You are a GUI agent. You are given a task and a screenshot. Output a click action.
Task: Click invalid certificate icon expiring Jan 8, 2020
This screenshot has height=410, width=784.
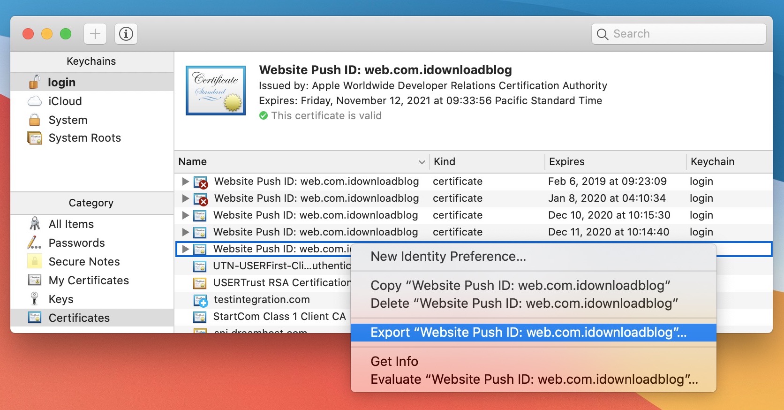tap(201, 199)
